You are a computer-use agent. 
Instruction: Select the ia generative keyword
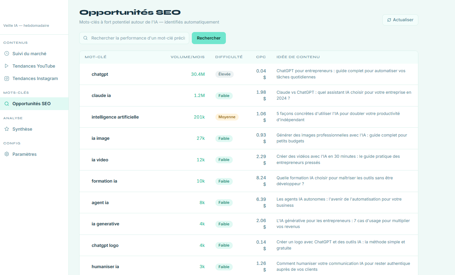105,224
